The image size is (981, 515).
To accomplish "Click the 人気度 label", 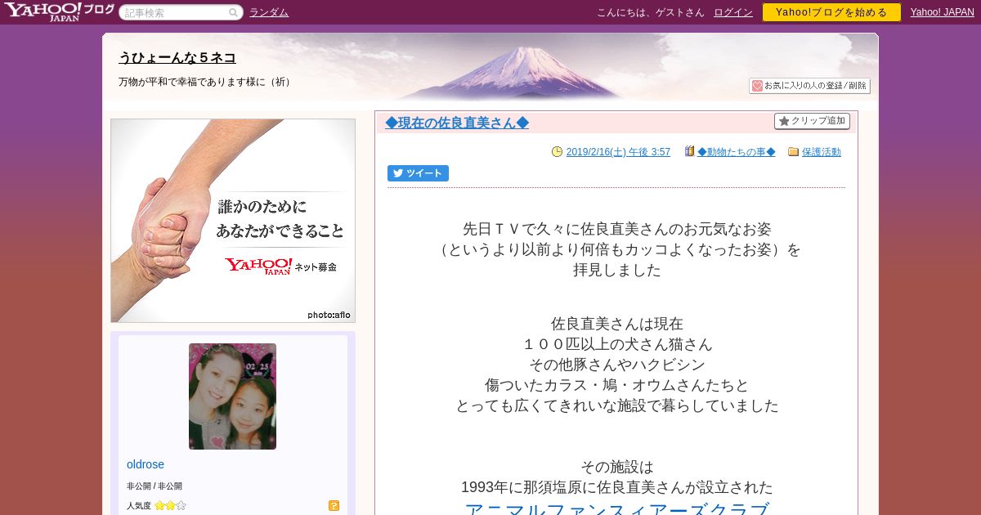I will 139,506.
